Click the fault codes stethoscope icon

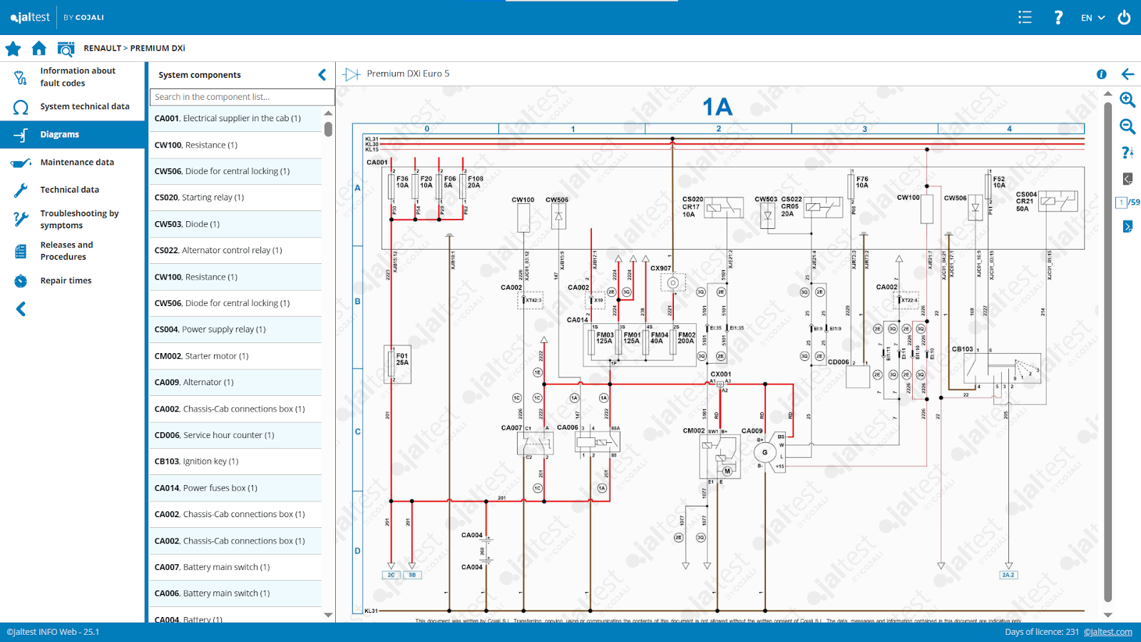(21, 77)
